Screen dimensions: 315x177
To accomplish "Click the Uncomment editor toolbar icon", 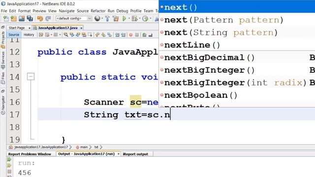I will click(x=151, y=35).
